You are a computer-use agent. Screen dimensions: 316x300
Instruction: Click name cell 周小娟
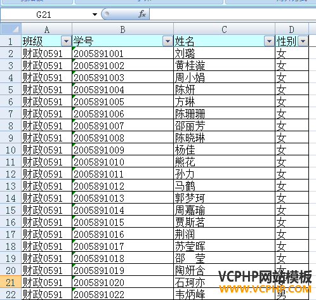tap(224, 77)
